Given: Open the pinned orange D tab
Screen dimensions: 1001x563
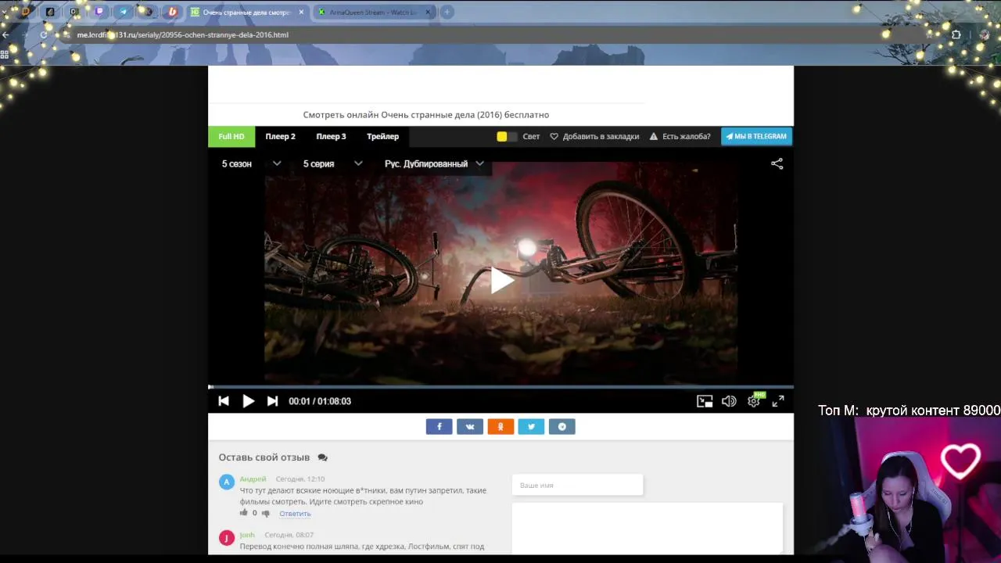Looking at the screenshot, I should [x=26, y=12].
